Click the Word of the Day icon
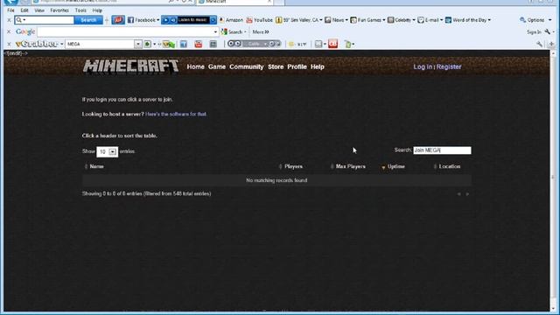Image resolution: width=560 pixels, height=315 pixels. (x=448, y=20)
